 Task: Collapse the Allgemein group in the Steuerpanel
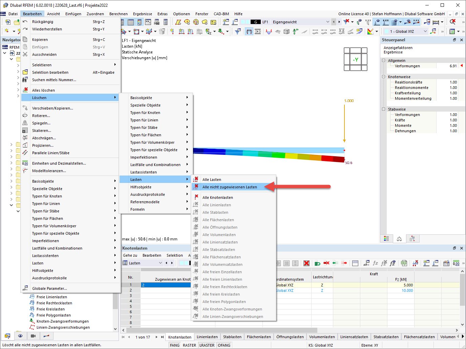click(x=384, y=61)
